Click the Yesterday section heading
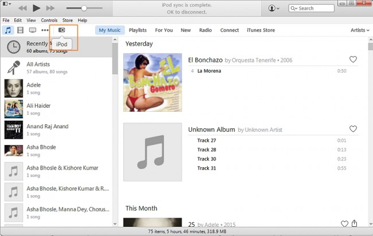The image size is (373, 236). (x=139, y=44)
